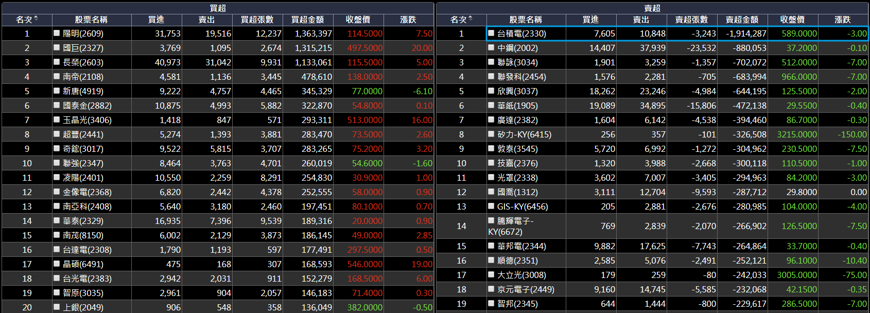Click closing price 3005.0000 for 大立光
The height and width of the screenshot is (313, 870).
point(797,275)
